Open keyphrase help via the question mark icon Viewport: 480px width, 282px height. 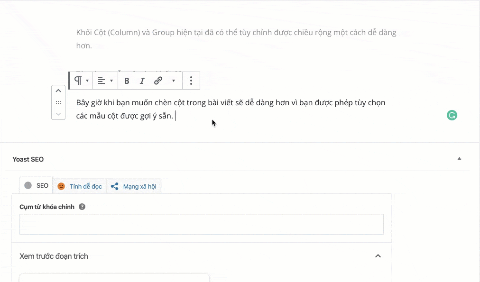pyautogui.click(x=83, y=206)
